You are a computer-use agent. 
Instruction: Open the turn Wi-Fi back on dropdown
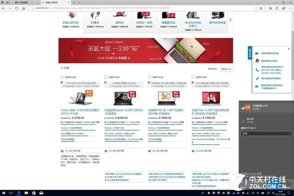pyautogui.click(x=266, y=134)
